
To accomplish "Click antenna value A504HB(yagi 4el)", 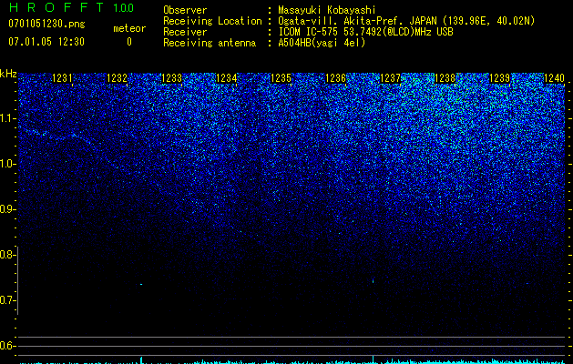I will (322, 43).
